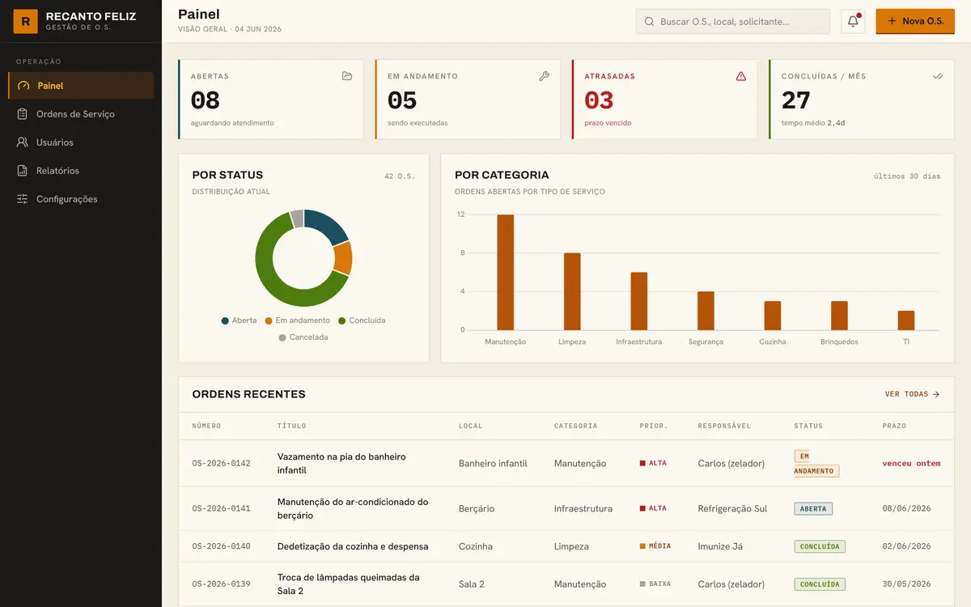Toggle the Concluída legend item in donut chart
This screenshot has width=971, height=607.
click(362, 320)
